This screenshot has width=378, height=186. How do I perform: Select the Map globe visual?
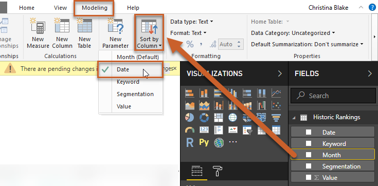point(232,118)
